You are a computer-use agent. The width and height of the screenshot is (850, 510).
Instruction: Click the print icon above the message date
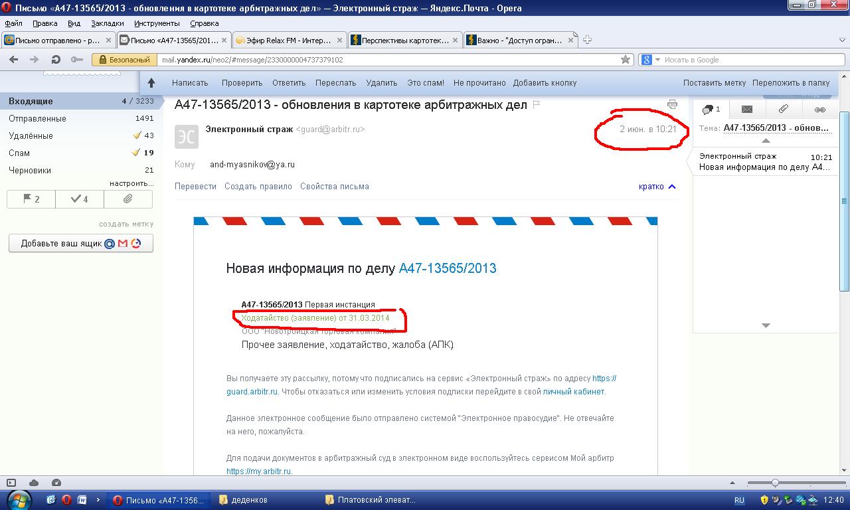[x=672, y=104]
